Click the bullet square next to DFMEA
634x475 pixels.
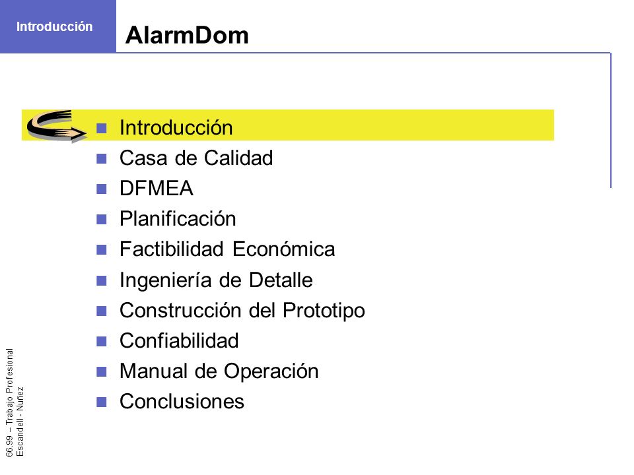(102, 189)
